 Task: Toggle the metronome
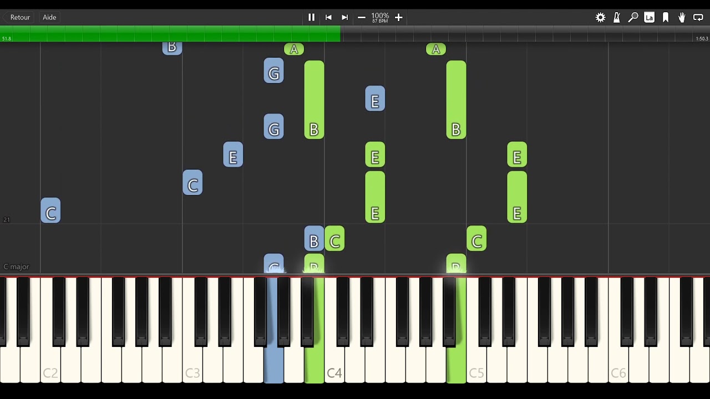point(617,17)
